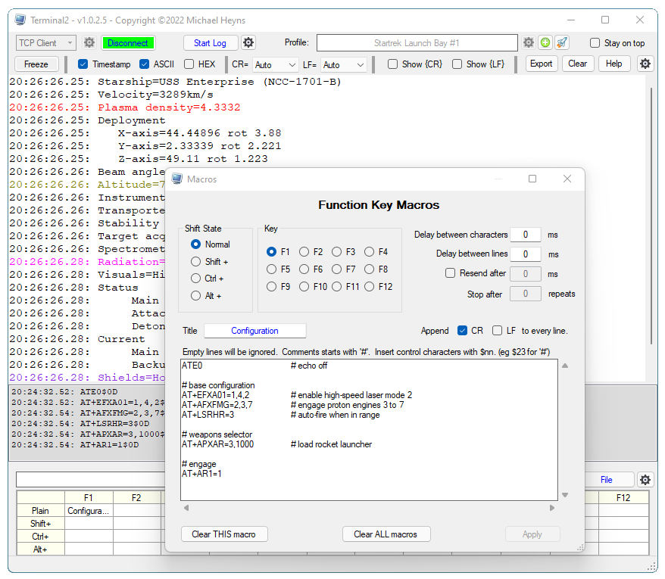Click into macro text editor area
The height and width of the screenshot is (579, 665).
coord(369,430)
